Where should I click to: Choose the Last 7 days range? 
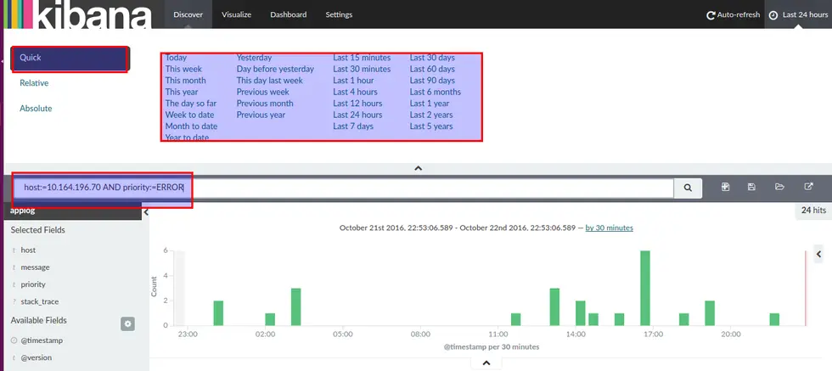tap(353, 126)
